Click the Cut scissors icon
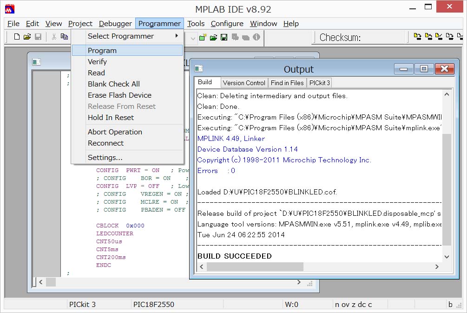Image resolution: width=467 pixels, height=313 pixels. 54,37
